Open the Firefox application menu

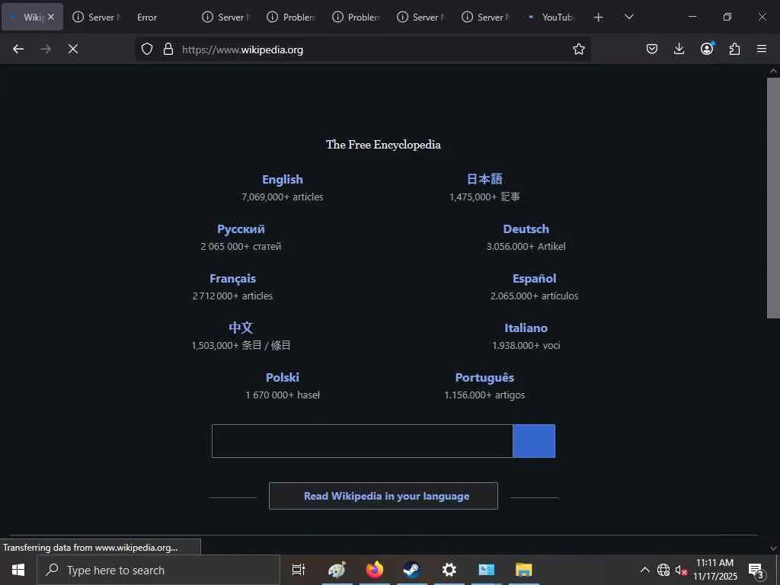click(x=762, y=49)
